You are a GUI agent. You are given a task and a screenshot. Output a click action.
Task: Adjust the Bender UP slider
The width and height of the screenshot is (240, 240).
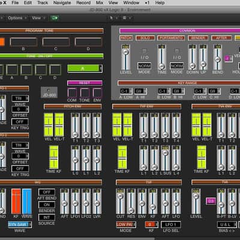[203, 58]
